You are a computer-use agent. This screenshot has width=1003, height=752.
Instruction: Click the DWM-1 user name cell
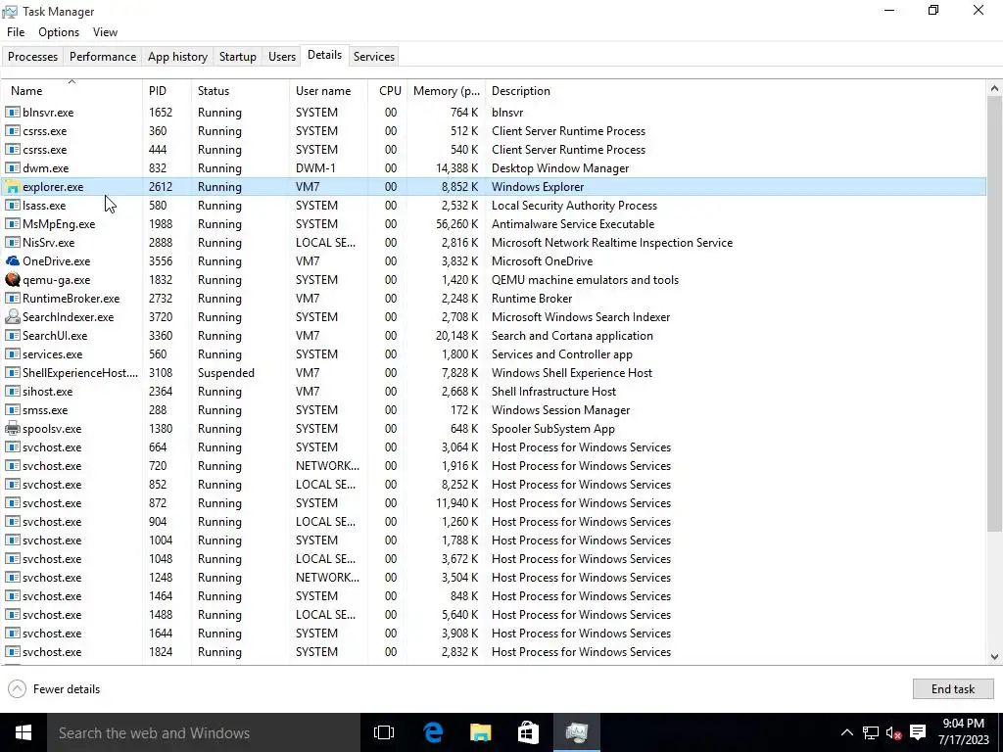pos(315,168)
